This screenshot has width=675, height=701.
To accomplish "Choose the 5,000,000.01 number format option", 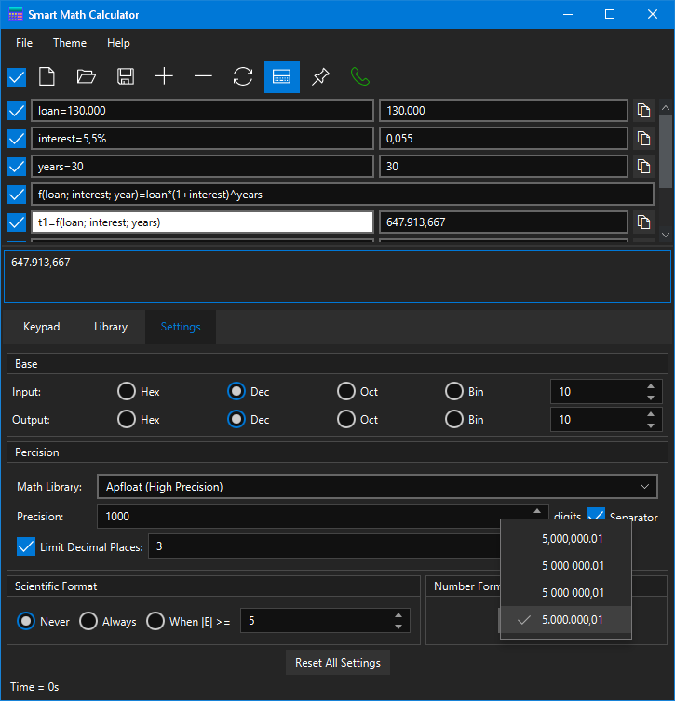I will (573, 538).
